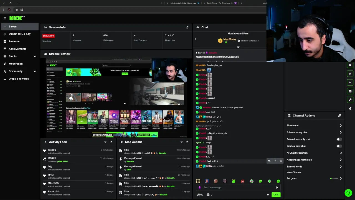Viewport: 355px width, 200px height.
Task: Collapse the top gifters banner in chat
Action: pos(238,47)
